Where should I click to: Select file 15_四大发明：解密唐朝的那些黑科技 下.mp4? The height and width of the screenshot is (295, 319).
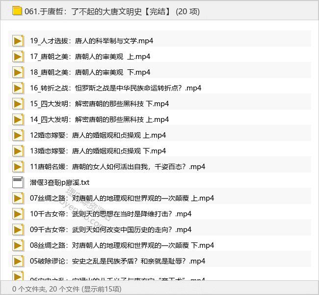(100, 104)
